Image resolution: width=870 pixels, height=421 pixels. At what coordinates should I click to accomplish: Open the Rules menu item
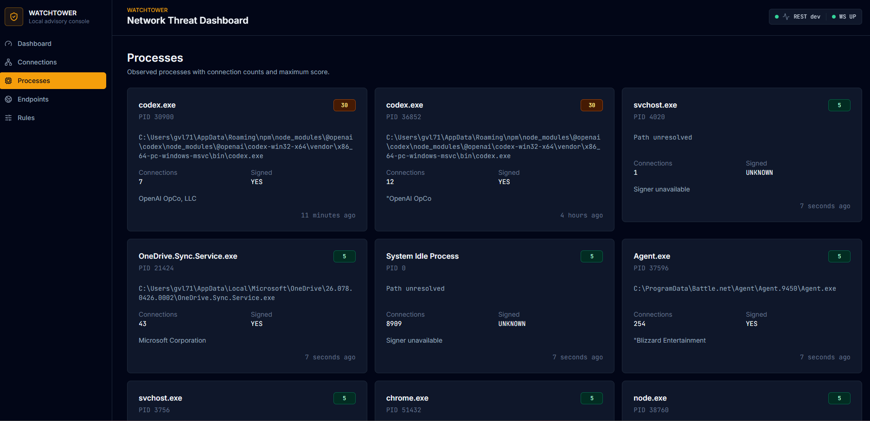(x=53, y=118)
